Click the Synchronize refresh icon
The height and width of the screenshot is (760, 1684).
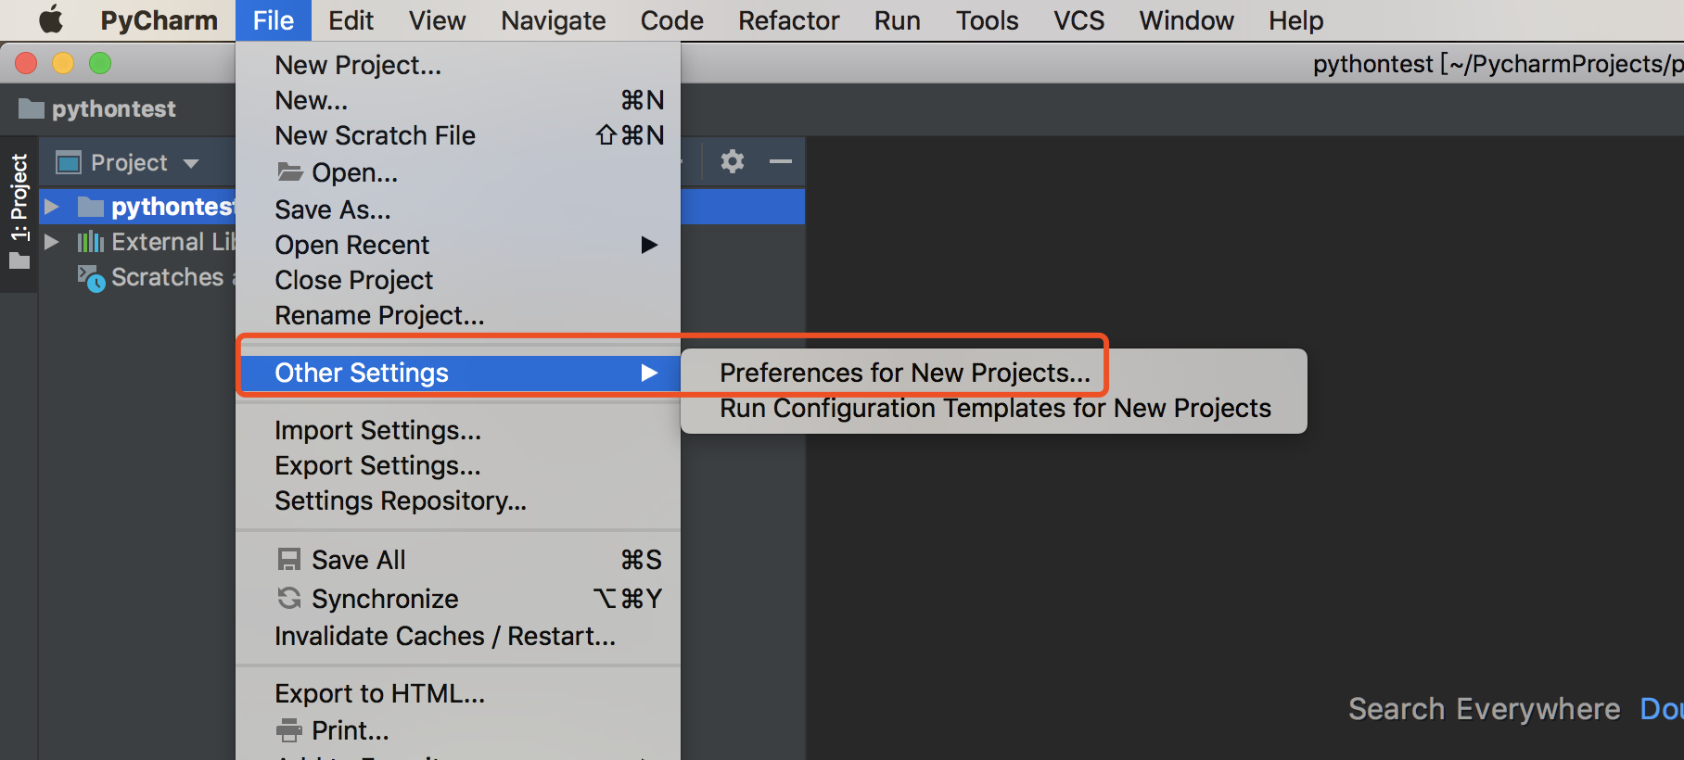(x=289, y=599)
